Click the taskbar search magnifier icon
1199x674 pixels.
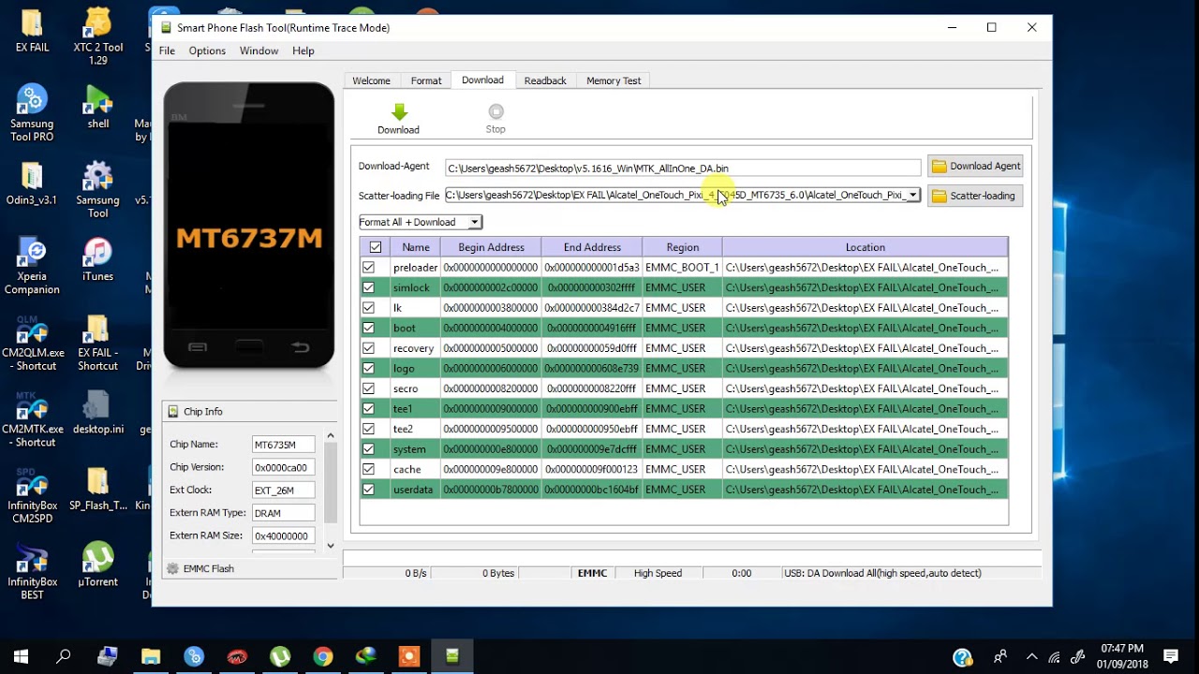click(64, 656)
